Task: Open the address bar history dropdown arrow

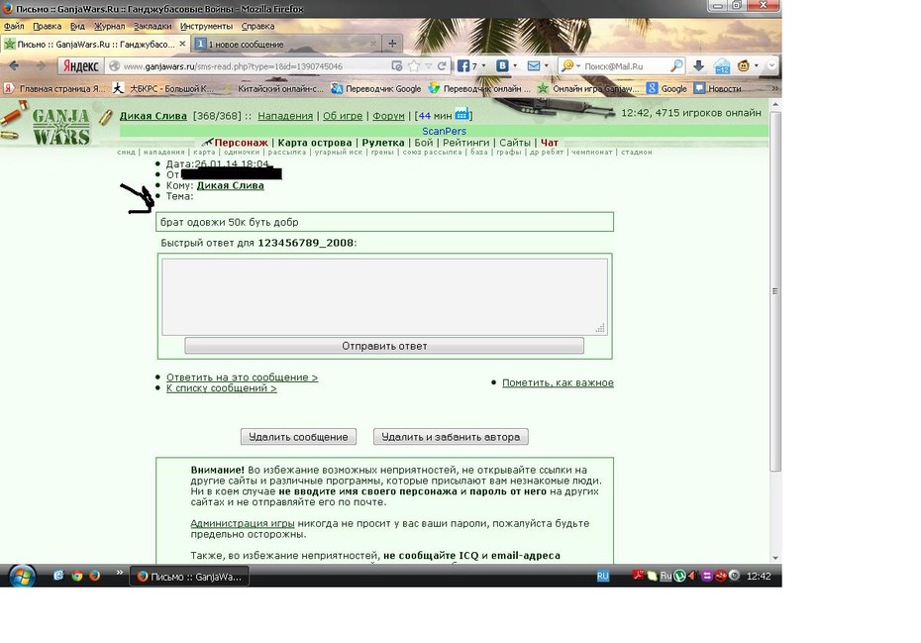Action: (429, 65)
